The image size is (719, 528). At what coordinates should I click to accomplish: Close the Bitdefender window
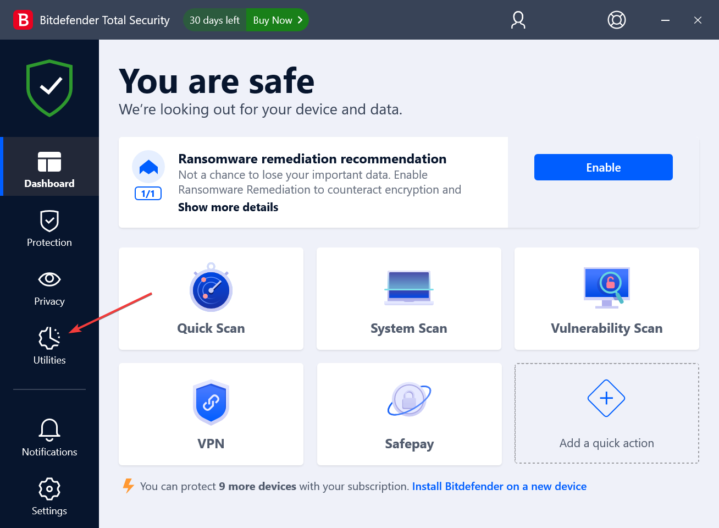point(698,20)
